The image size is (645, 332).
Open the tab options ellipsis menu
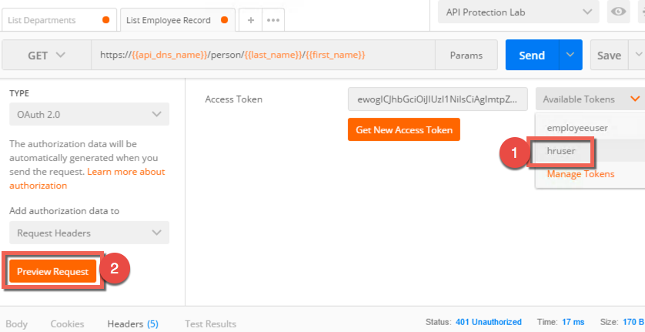pyautogui.click(x=273, y=20)
